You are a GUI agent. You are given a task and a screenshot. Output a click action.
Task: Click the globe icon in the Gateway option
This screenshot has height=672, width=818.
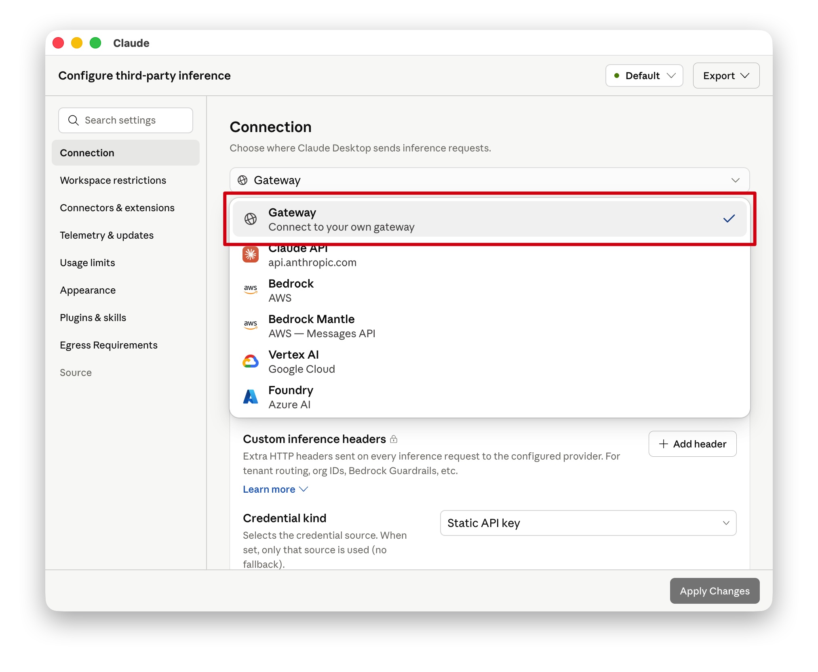click(251, 219)
